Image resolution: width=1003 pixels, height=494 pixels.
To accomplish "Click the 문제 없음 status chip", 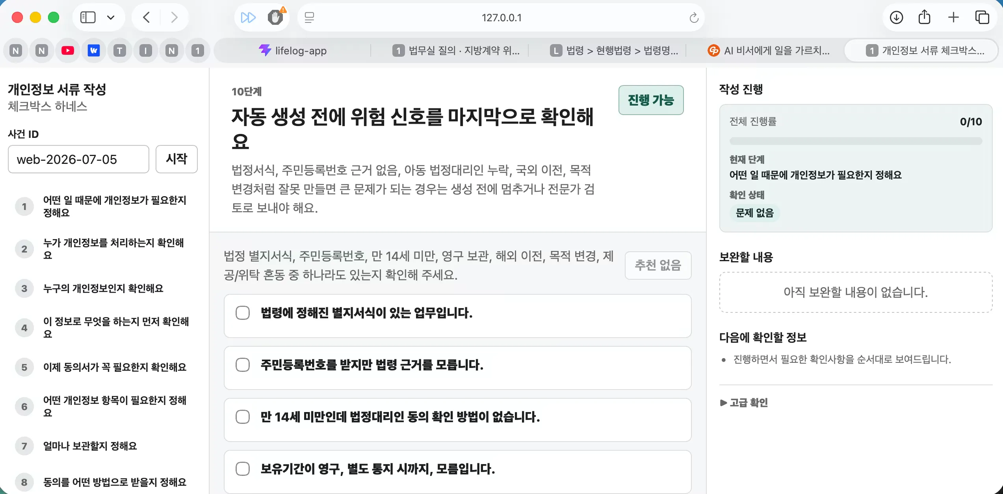I will 755,213.
